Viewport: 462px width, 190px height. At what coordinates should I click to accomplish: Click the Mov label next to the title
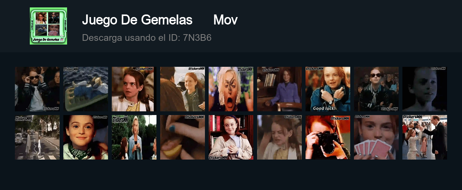tap(225, 20)
